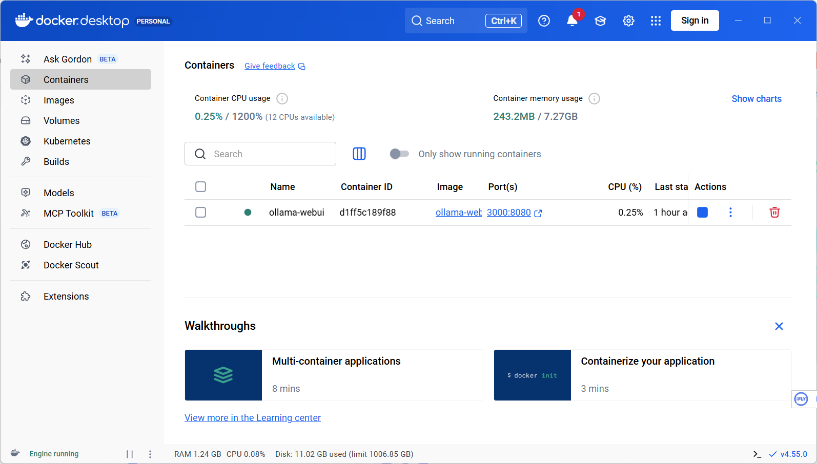Sort by Image column header
Viewport: 817px width, 464px height.
(450, 186)
